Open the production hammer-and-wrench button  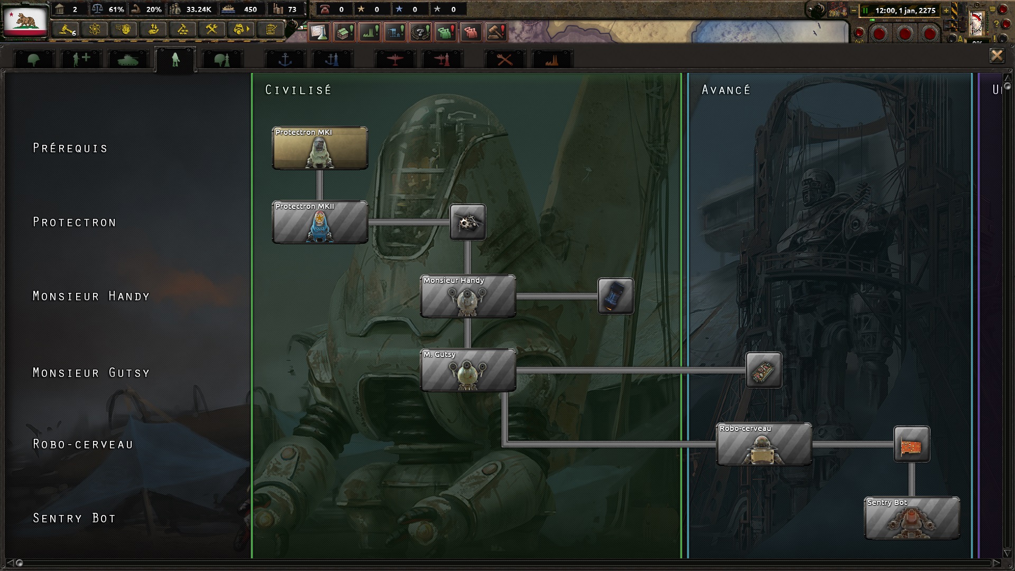tap(211, 30)
